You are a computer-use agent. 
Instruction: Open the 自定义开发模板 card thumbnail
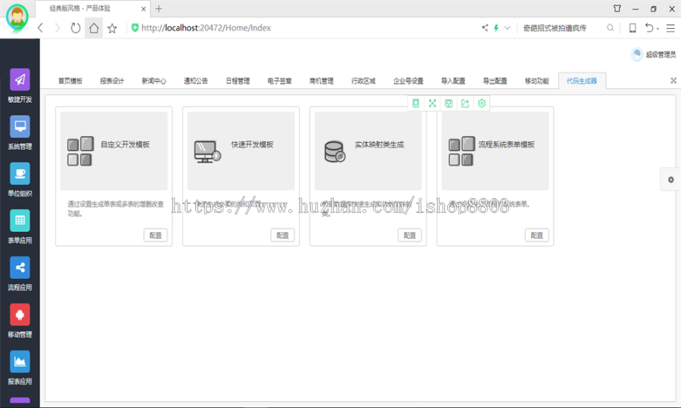click(113, 151)
